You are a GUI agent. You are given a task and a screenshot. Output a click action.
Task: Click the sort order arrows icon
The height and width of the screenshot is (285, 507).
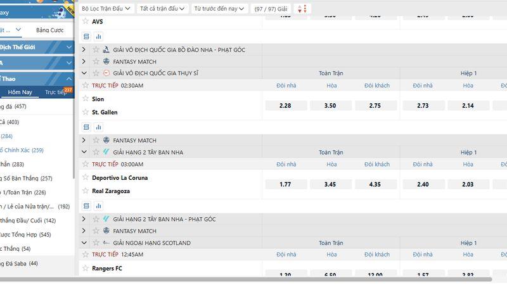point(302,8)
